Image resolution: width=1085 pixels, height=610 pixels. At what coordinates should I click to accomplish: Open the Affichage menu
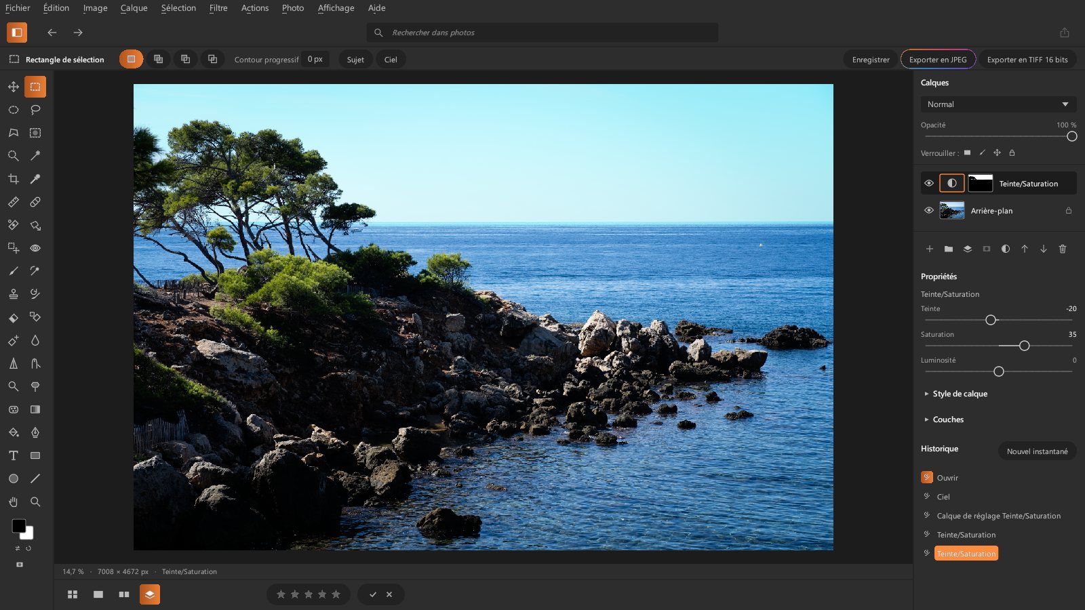pyautogui.click(x=336, y=8)
